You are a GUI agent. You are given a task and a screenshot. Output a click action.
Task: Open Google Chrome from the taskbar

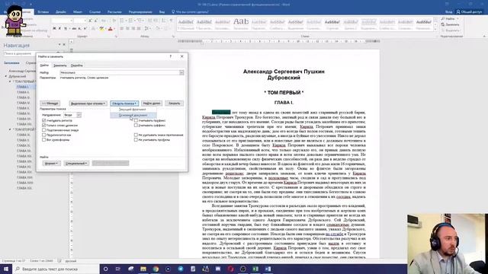tap(156, 269)
